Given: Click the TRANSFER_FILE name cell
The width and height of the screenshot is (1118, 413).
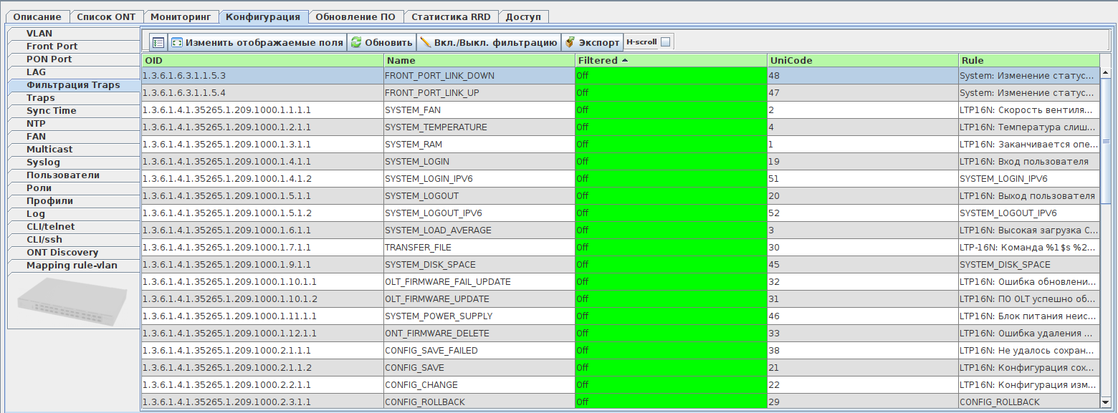Looking at the screenshot, I should click(479, 247).
